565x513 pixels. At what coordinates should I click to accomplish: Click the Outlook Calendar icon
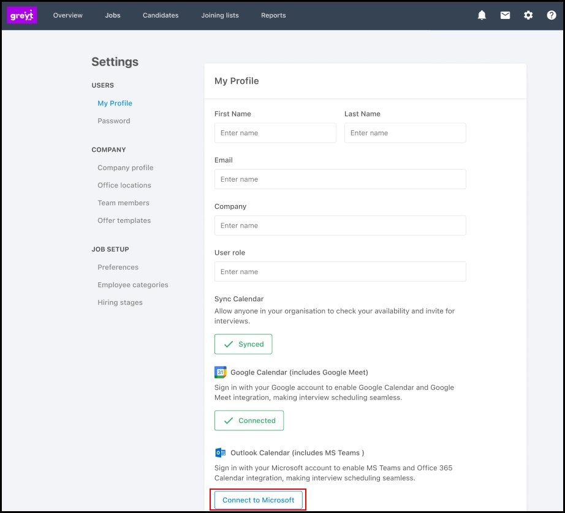220,452
